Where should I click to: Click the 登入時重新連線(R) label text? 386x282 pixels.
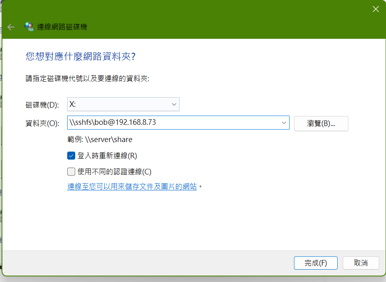[x=107, y=156]
